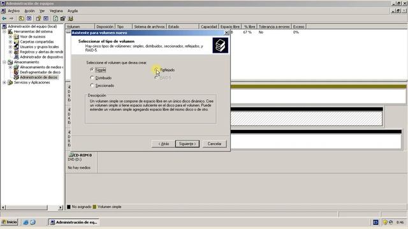
Task: Click the Administrador de dispositivos icon
Action: point(16,57)
